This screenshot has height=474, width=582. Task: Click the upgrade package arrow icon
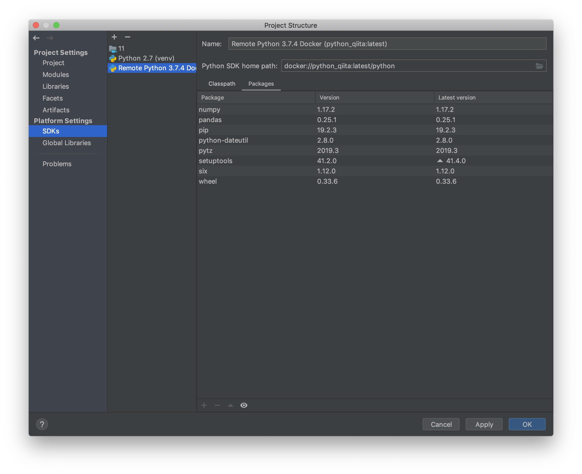tap(231, 405)
